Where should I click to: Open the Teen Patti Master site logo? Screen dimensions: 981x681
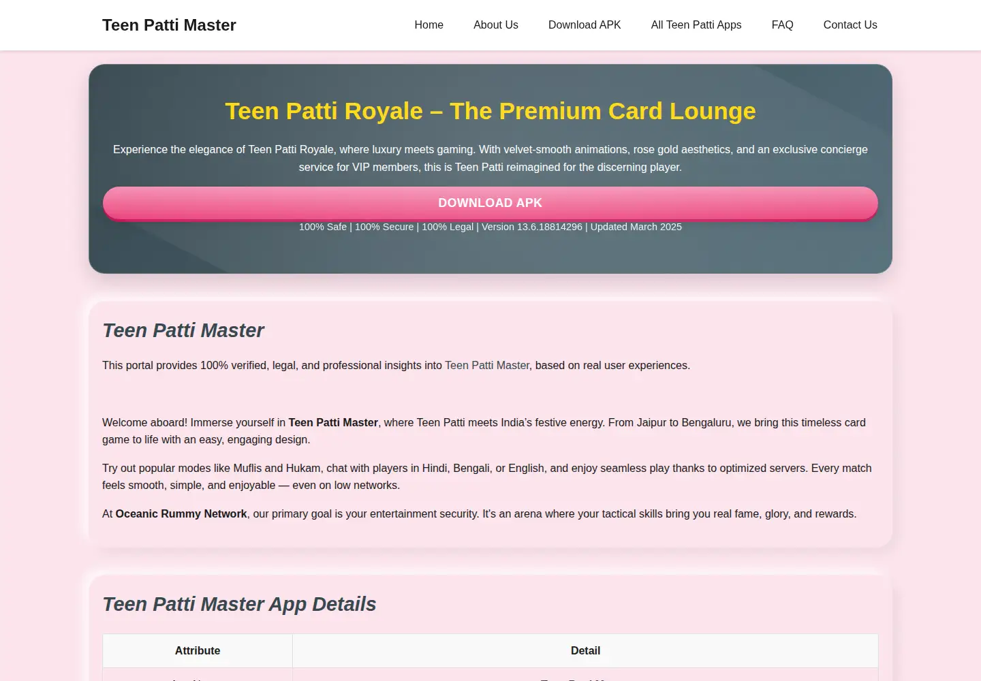click(x=169, y=25)
